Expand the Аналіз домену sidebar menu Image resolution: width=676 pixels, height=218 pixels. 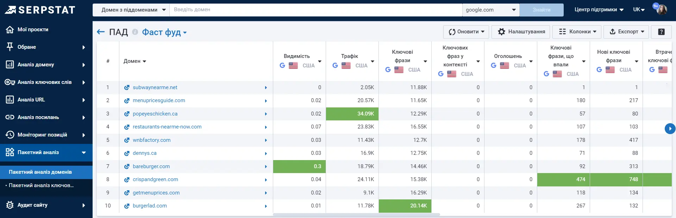click(83, 65)
